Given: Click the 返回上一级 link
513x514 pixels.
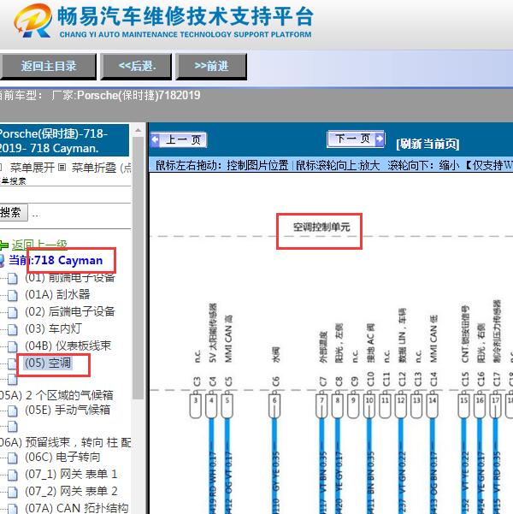Looking at the screenshot, I should 39,245.
